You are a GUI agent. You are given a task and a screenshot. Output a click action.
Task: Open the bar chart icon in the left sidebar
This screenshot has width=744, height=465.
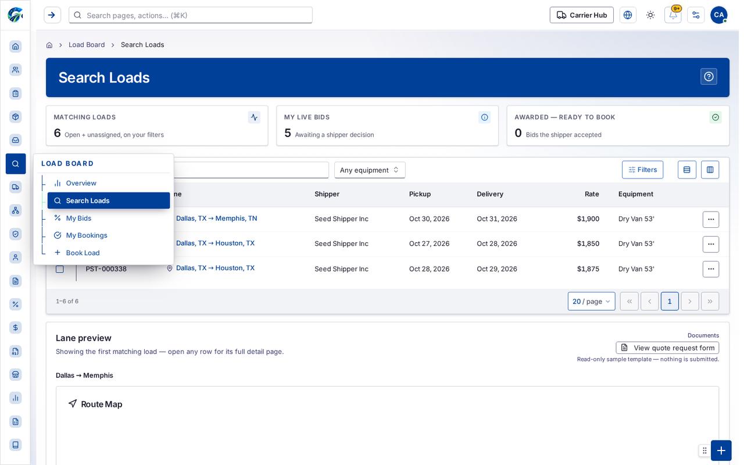[15, 398]
